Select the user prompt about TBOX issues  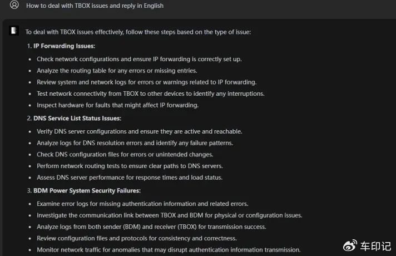click(95, 6)
